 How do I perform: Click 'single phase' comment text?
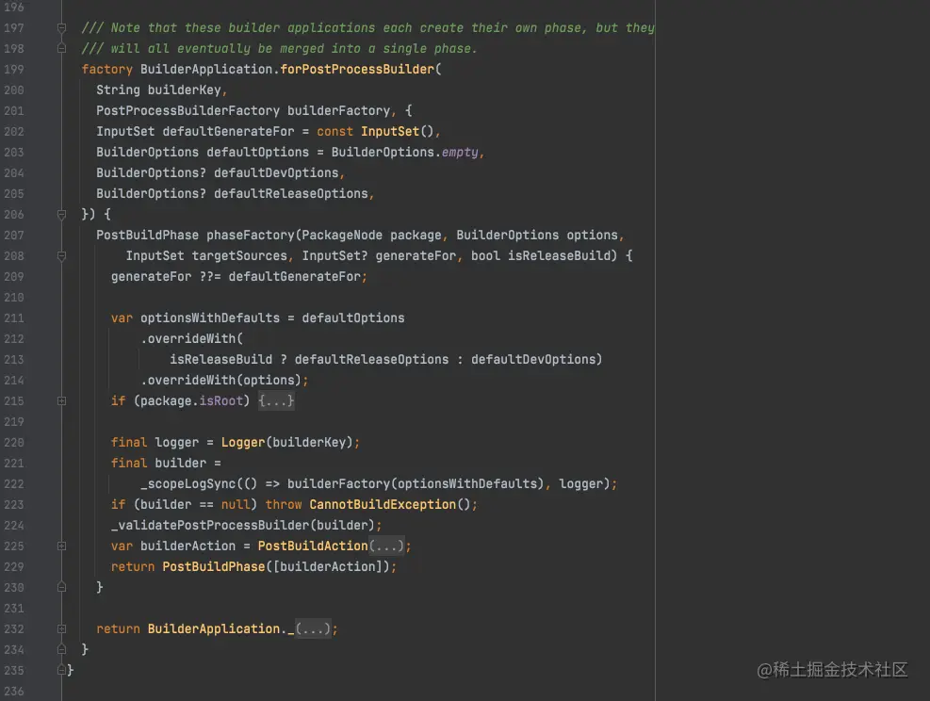point(427,49)
